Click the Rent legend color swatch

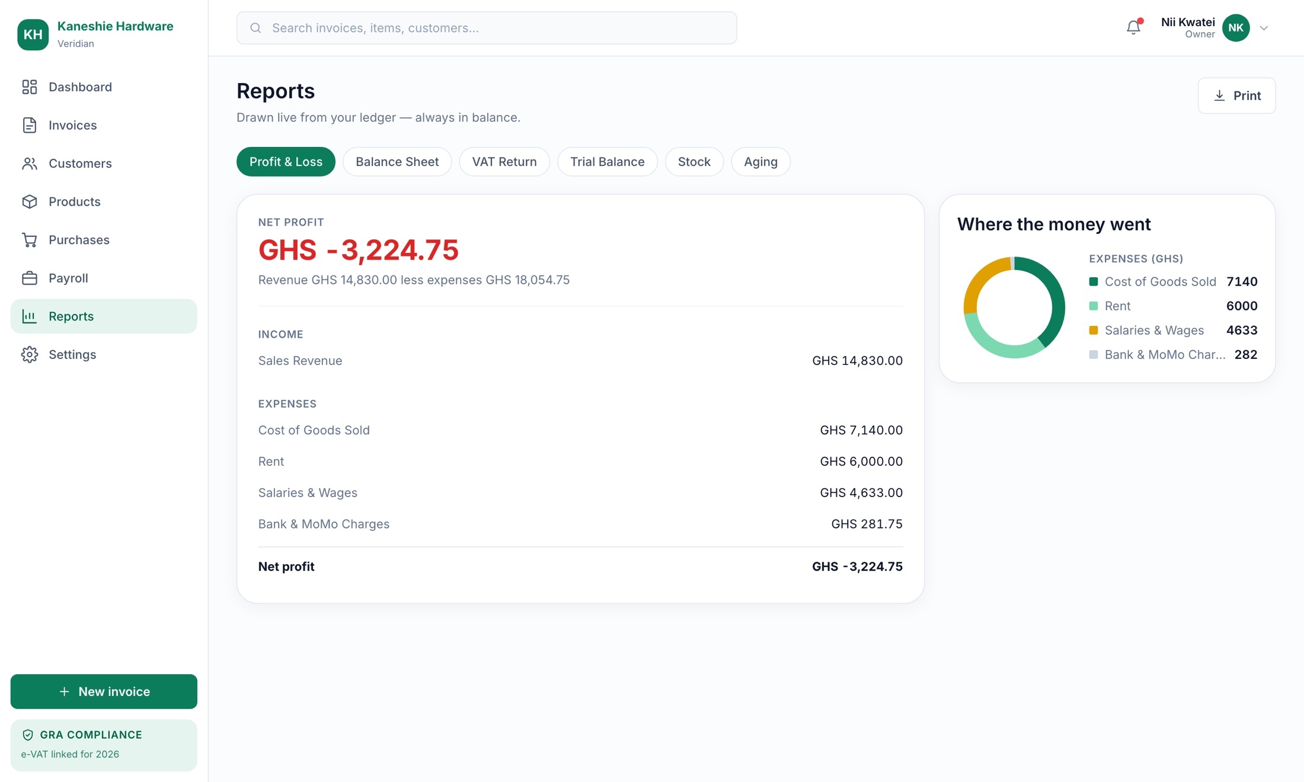[x=1094, y=306]
